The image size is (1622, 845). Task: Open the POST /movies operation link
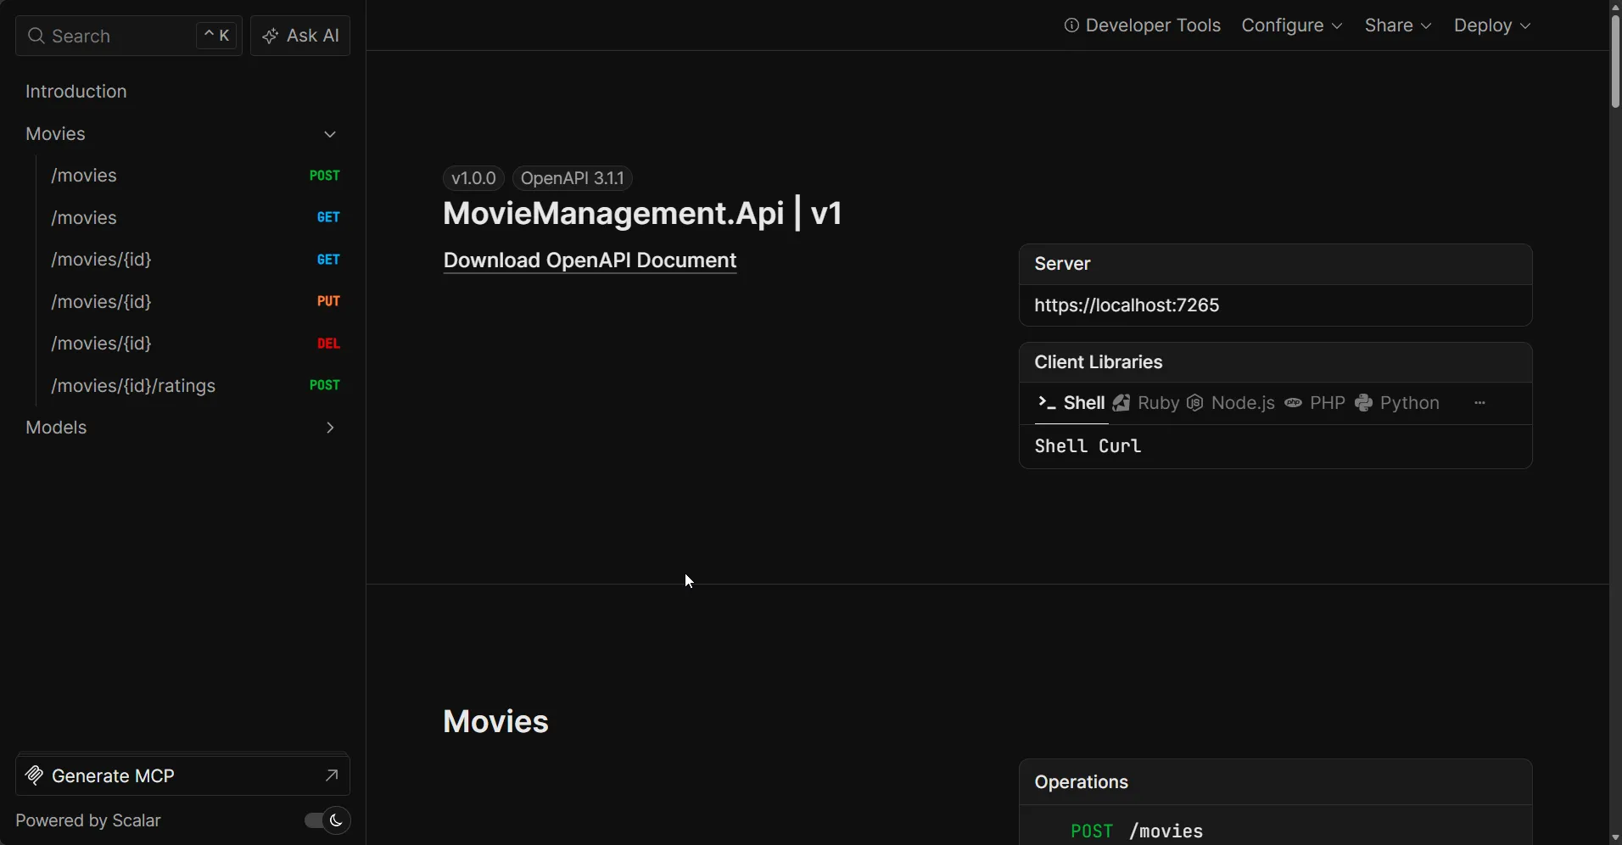[x=1137, y=831]
